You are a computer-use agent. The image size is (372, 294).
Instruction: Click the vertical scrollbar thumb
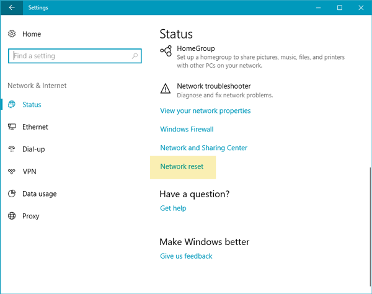(370, 227)
